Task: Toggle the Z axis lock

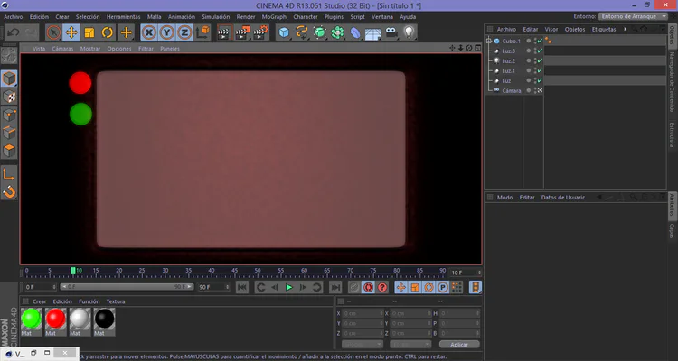Action: click(x=184, y=32)
